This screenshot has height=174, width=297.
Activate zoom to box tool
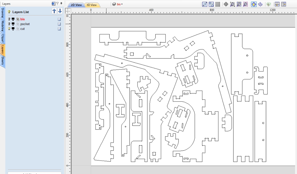[x=233, y=4]
